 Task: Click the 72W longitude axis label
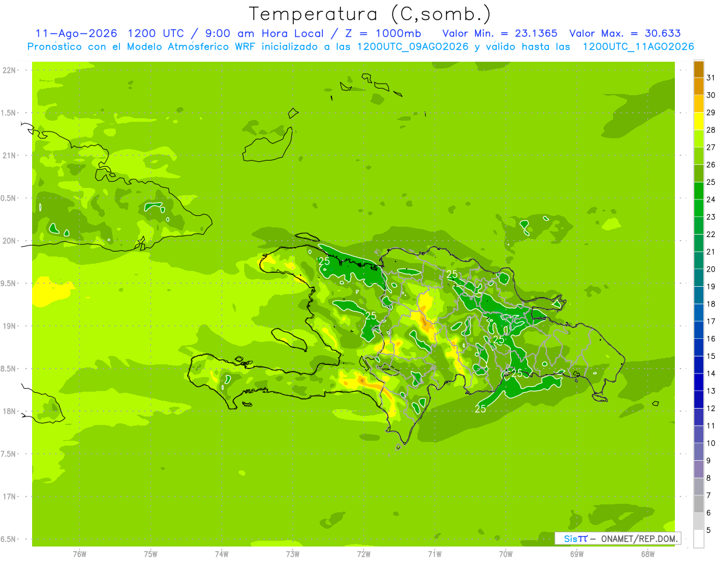click(363, 554)
